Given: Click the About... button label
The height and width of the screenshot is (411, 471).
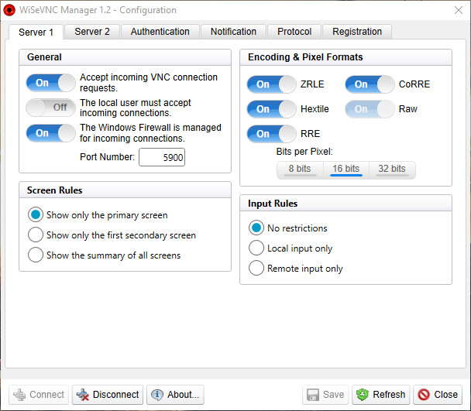Looking at the screenshot, I should coord(184,395).
